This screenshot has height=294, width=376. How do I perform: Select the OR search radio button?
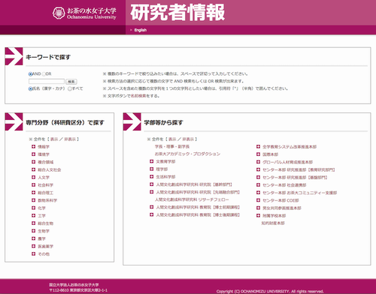[44, 74]
